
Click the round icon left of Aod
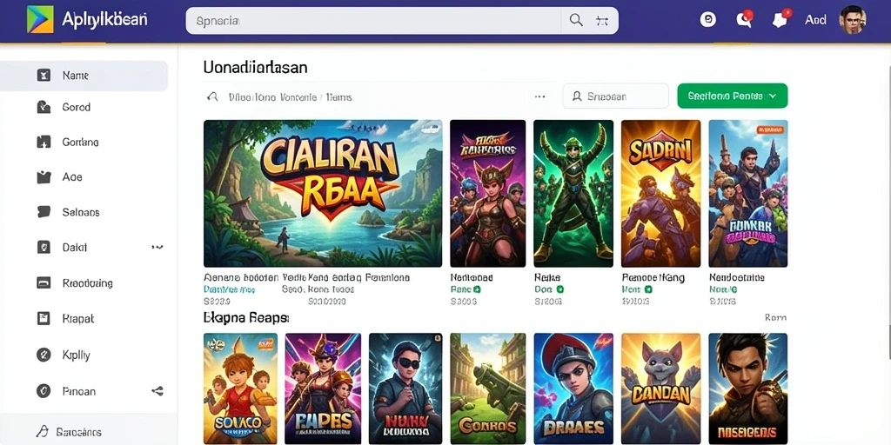coord(708,20)
